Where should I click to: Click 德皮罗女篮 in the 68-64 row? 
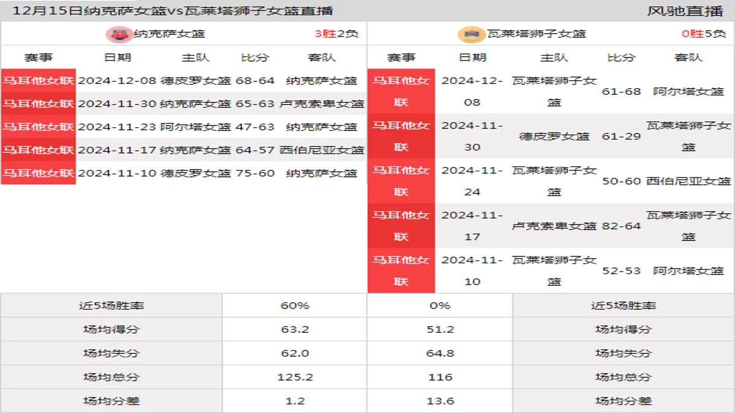click(196, 80)
